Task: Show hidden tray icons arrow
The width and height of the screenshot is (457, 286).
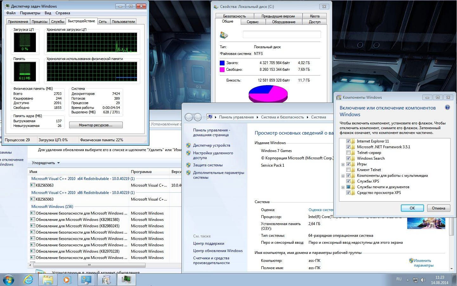Action: (408, 280)
